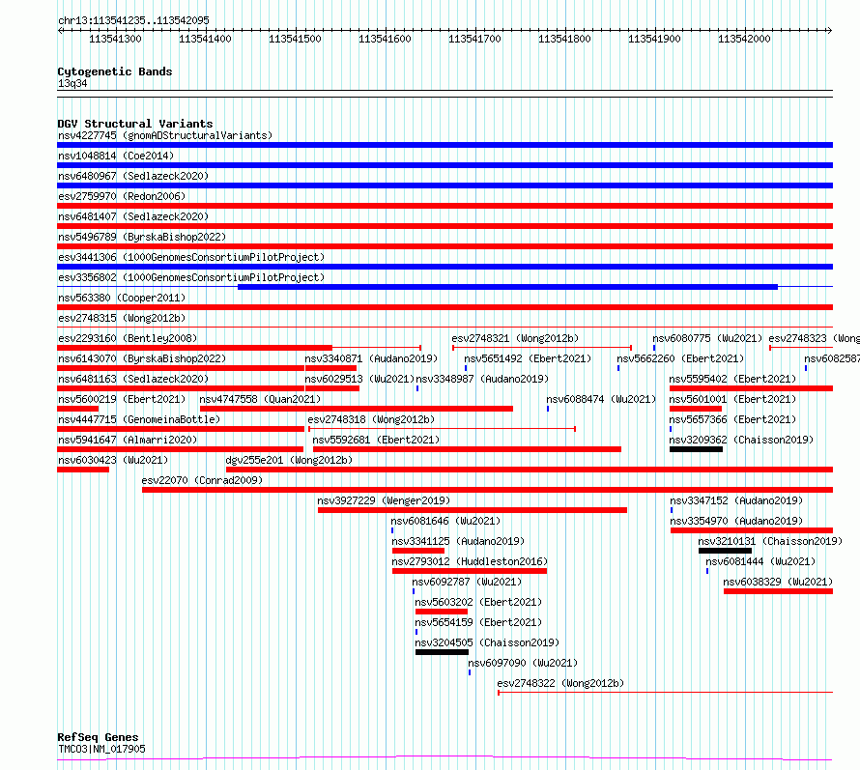Select the nsv1048814 (Coe2014) variant label
Screen dimensions: 860x770
tap(116, 156)
